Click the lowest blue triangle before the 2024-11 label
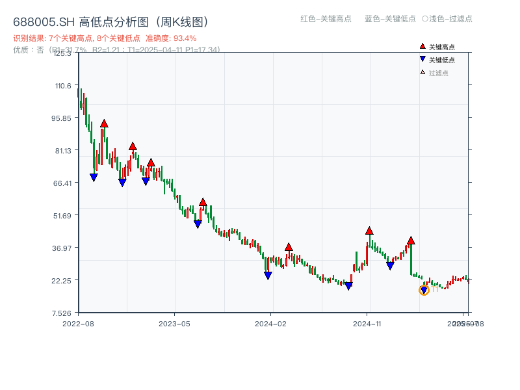 349,285
